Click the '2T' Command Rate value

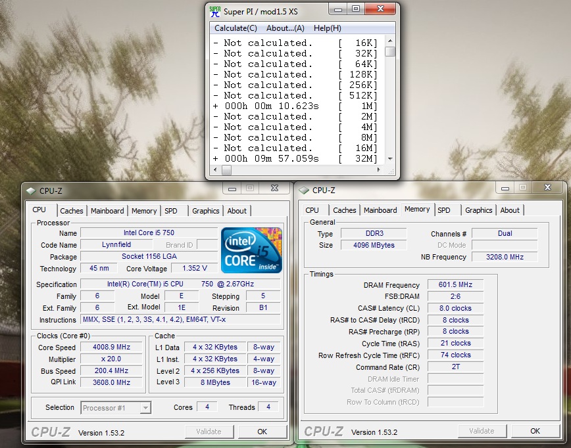pos(456,367)
